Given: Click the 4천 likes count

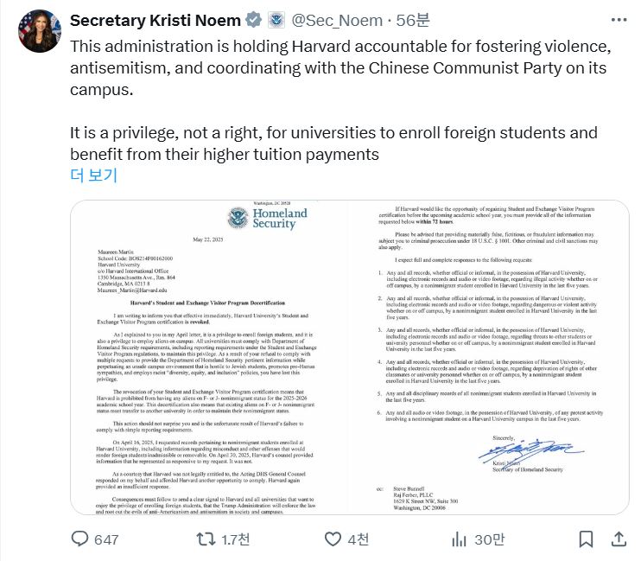Looking at the screenshot, I should tap(359, 539).
